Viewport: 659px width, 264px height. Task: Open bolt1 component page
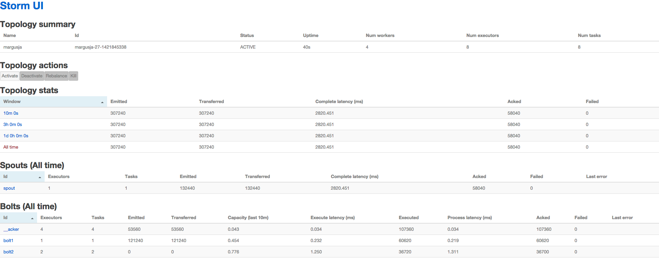[8, 240]
